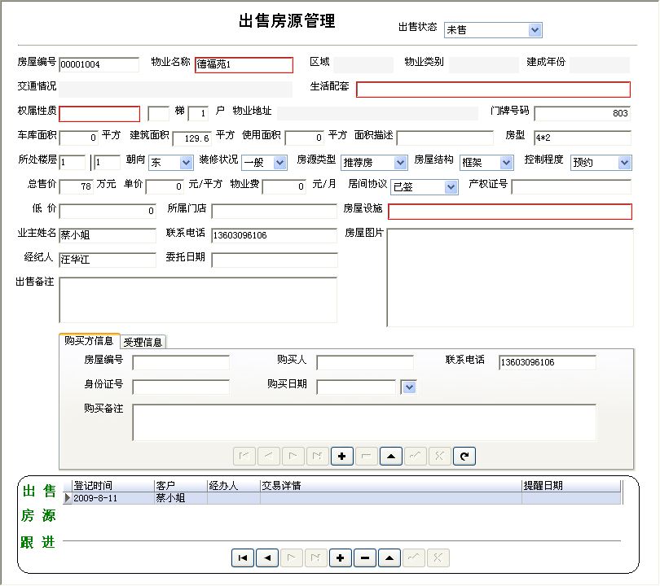Focus the 面积描述 input field
660x586 pixels.
(446, 138)
